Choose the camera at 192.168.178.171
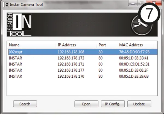This screenshot has width=164, height=123. 71,64
